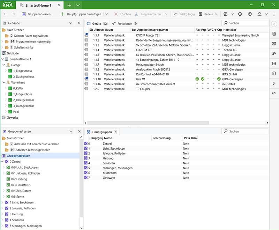The height and width of the screenshot is (230, 279).
Task: Expand the Programmieren notwendig folder
Action: coord(2,42)
